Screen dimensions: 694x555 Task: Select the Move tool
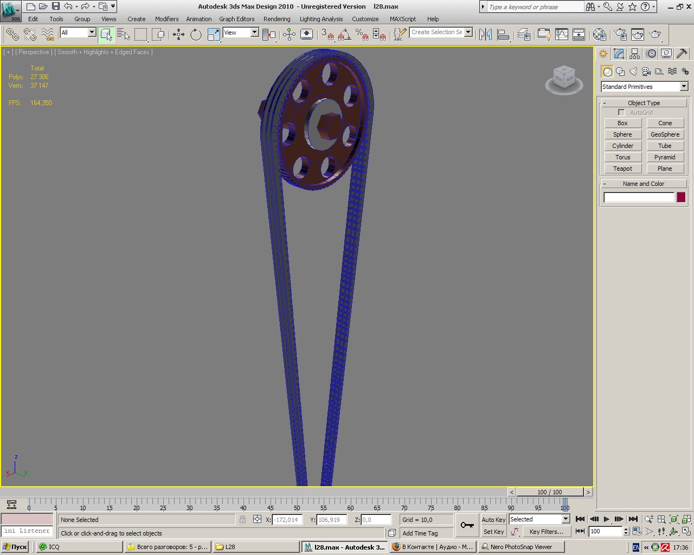(x=178, y=35)
